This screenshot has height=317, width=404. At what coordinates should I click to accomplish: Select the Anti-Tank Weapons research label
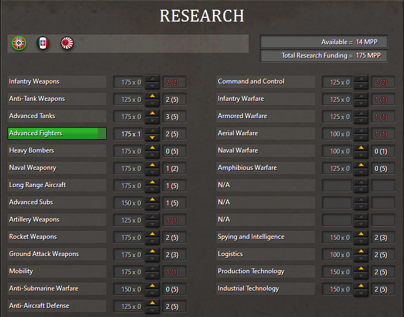[x=57, y=99]
